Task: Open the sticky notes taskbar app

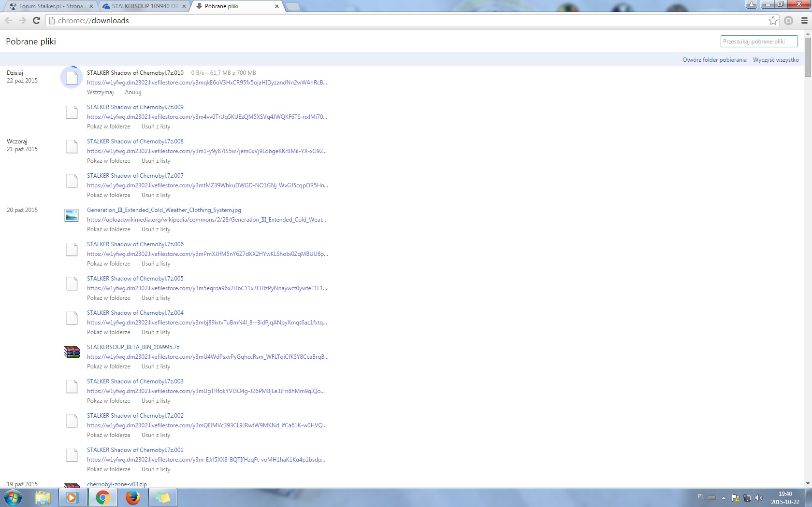Action: coord(162,497)
